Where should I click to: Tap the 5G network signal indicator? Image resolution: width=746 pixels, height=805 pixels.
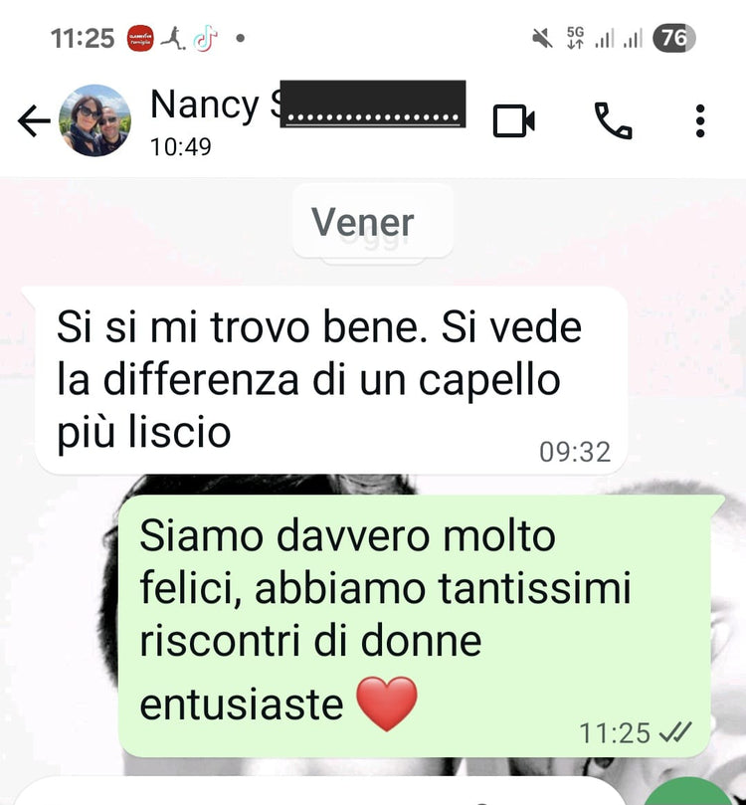(575, 38)
